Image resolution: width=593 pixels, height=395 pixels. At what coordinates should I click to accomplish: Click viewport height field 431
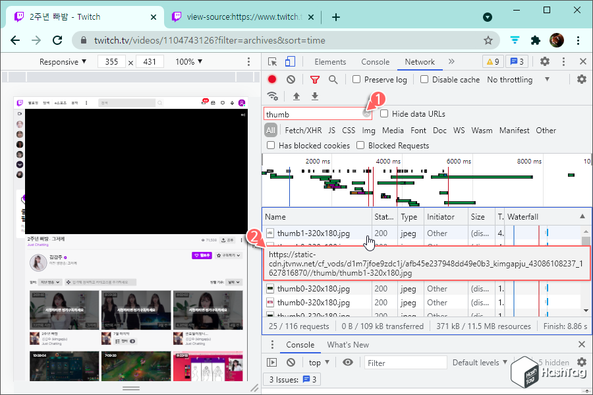[150, 62]
